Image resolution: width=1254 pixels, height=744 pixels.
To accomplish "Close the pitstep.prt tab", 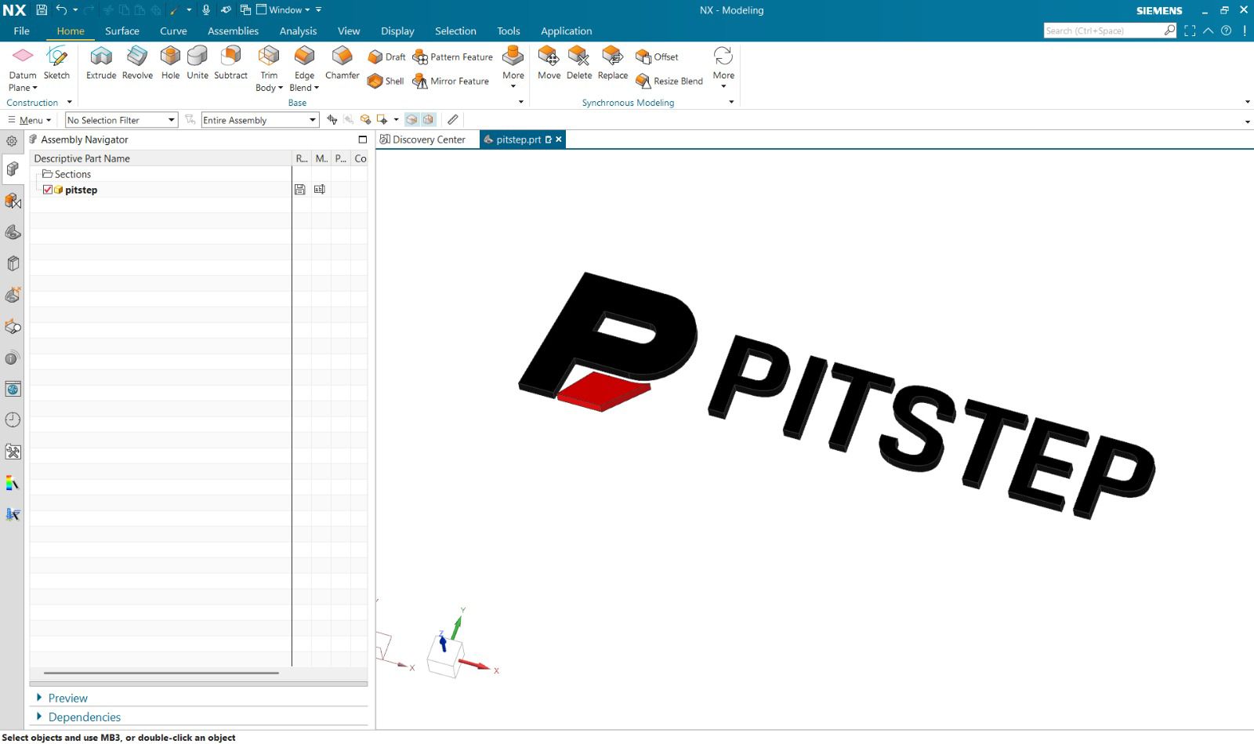I will 559,140.
